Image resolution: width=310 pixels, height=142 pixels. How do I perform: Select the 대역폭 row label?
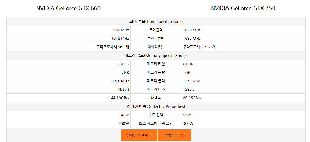[156, 98]
